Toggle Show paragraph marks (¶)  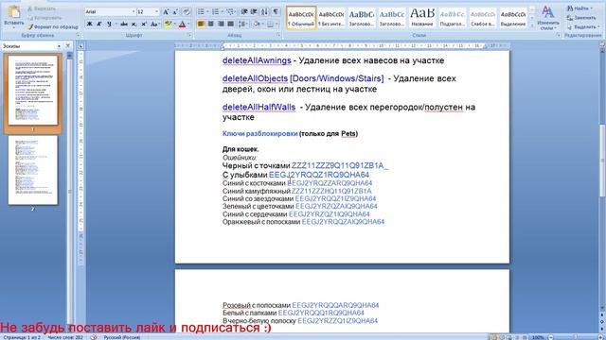[276, 12]
